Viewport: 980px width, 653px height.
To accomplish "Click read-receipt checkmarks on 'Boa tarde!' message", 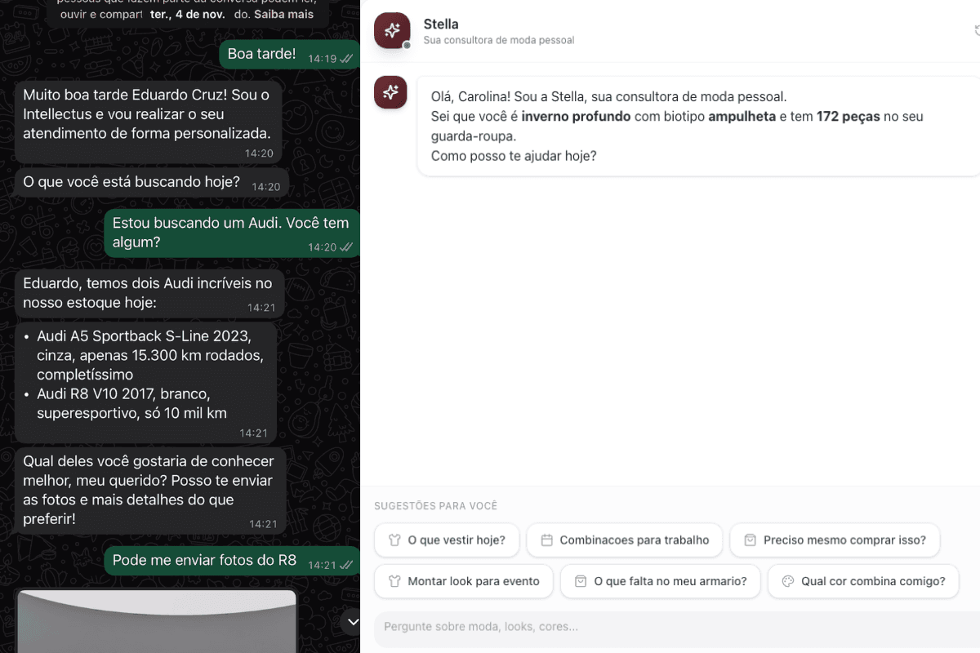I will [x=346, y=59].
